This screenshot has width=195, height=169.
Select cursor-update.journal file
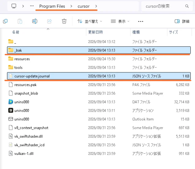click(99, 76)
